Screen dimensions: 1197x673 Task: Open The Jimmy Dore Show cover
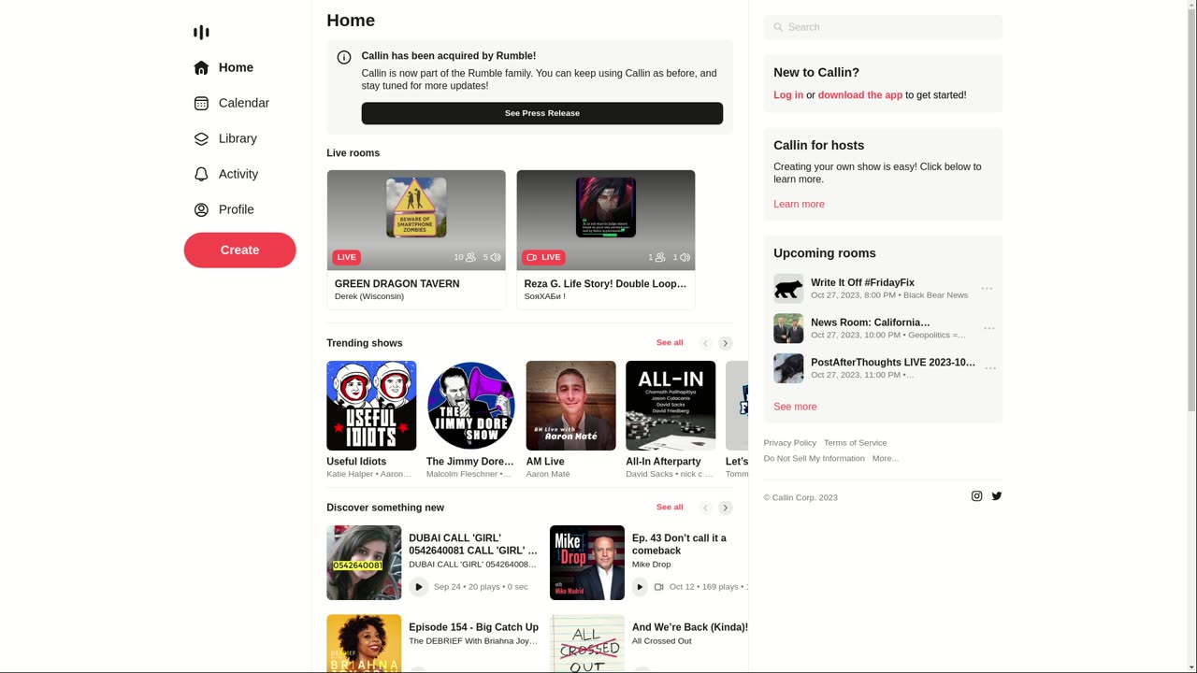[471, 406]
